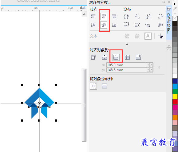Select text Last Line Baseline option
The width and height of the screenshot is (178, 152).
[x=137, y=36]
